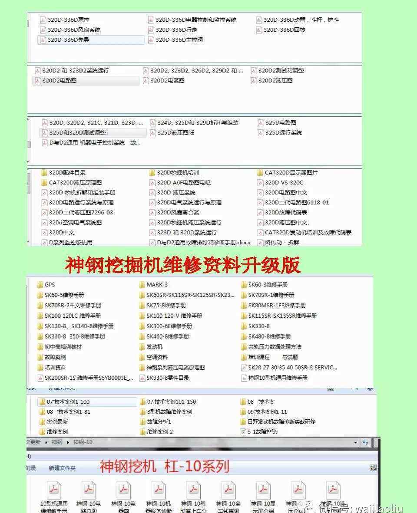This screenshot has height=513, width=417.
Task: Click the folder icon of 日野发动机故障诊断实战研修
Action: (x=243, y=422)
